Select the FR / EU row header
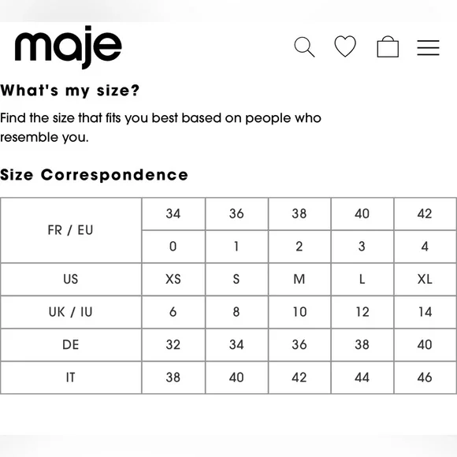This screenshot has width=457, height=457. (x=71, y=230)
